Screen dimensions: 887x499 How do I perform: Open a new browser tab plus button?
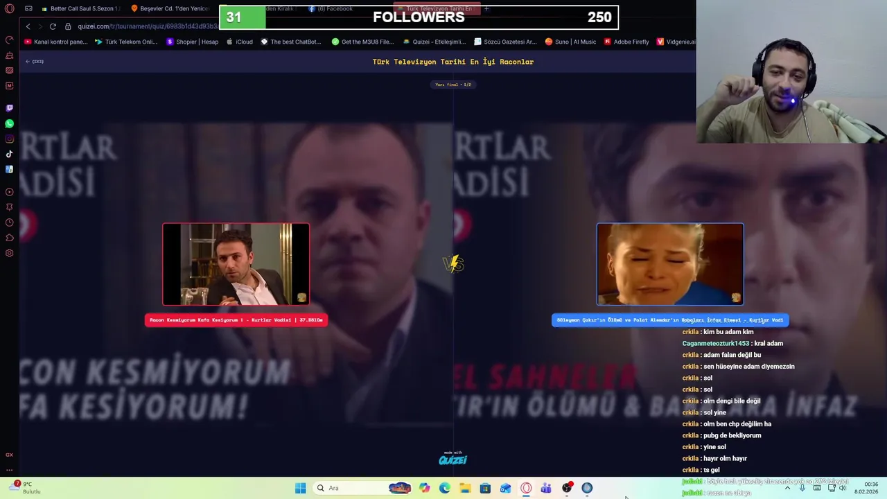[486, 9]
